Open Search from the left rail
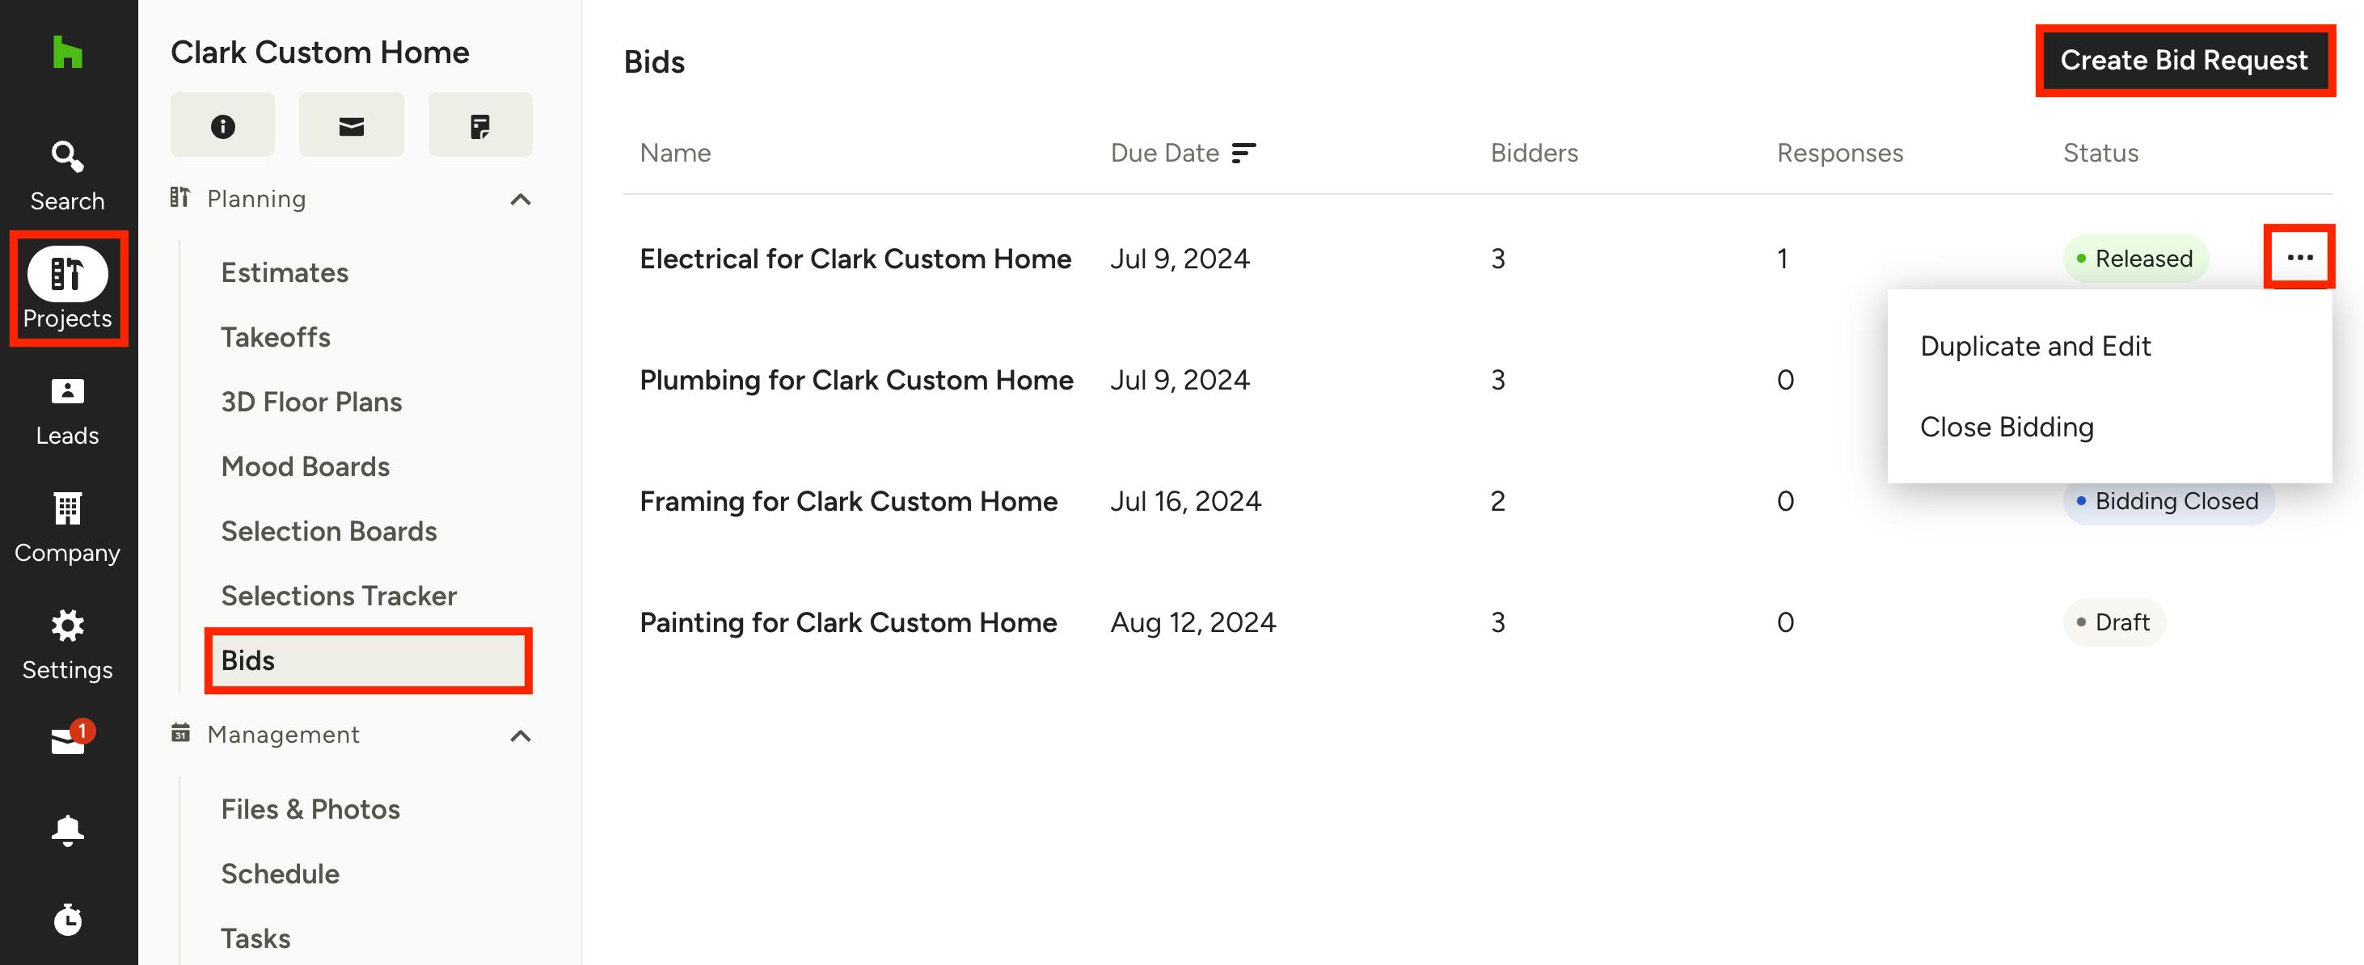2364x965 pixels. (67, 175)
